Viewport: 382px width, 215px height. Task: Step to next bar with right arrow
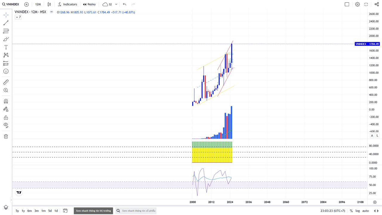(x=378, y=211)
